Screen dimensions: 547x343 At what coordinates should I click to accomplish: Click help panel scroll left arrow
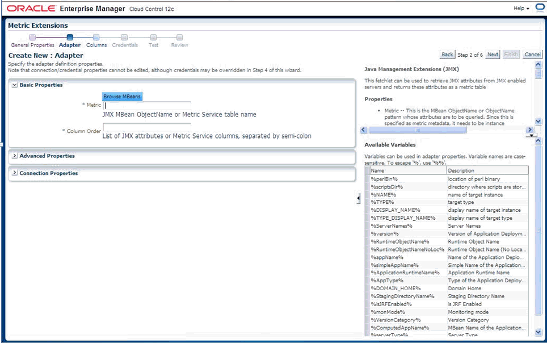364,130
